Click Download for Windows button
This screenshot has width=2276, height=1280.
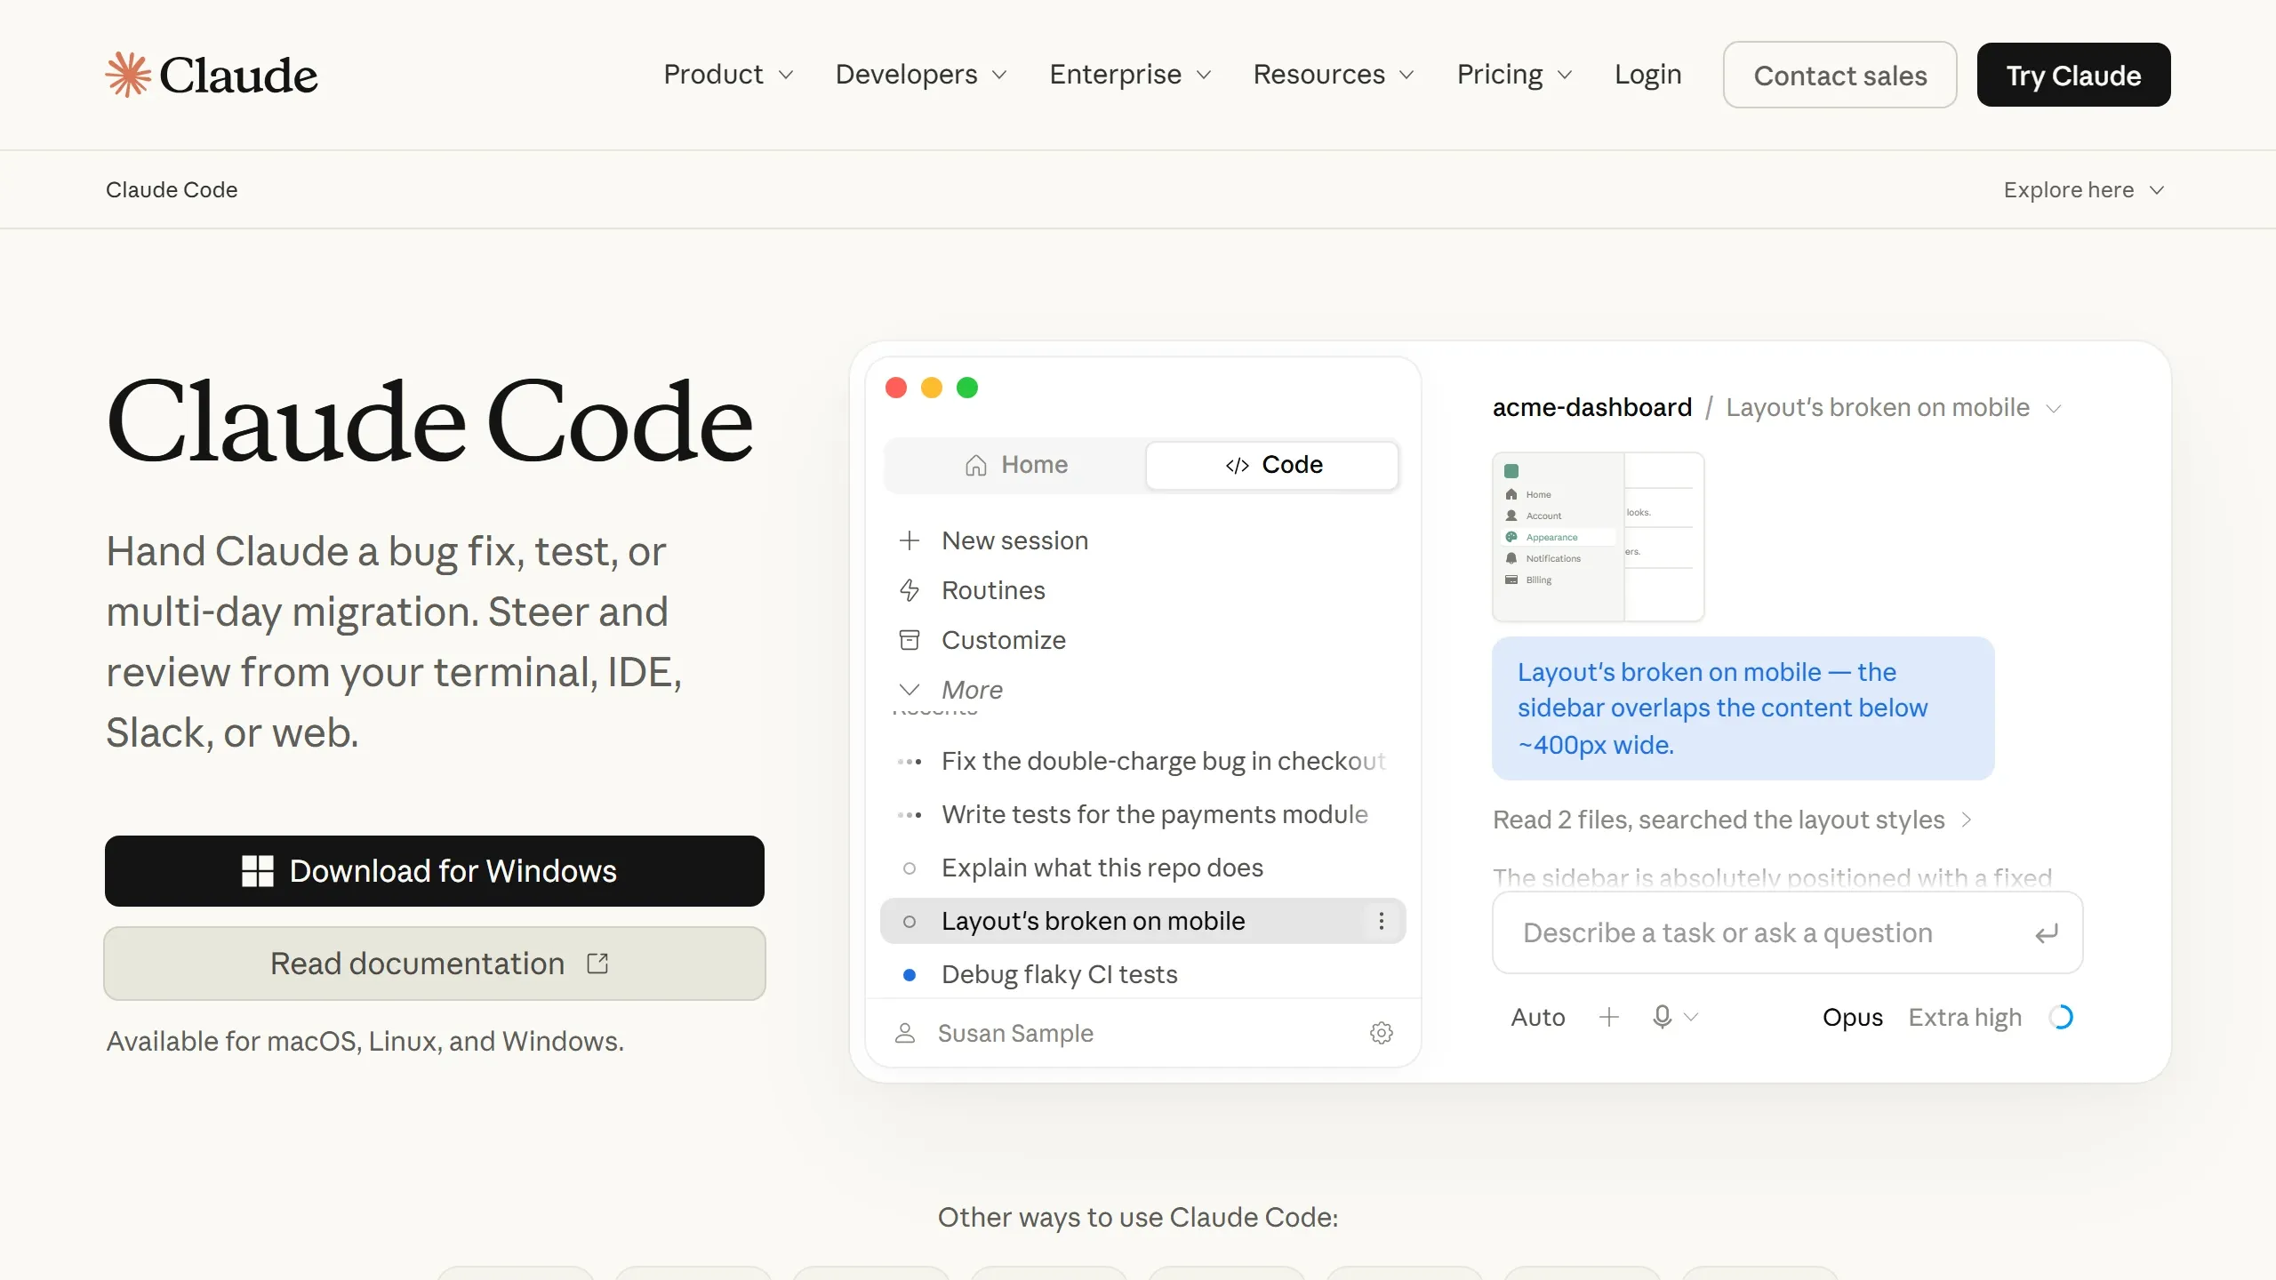pyautogui.click(x=435, y=871)
